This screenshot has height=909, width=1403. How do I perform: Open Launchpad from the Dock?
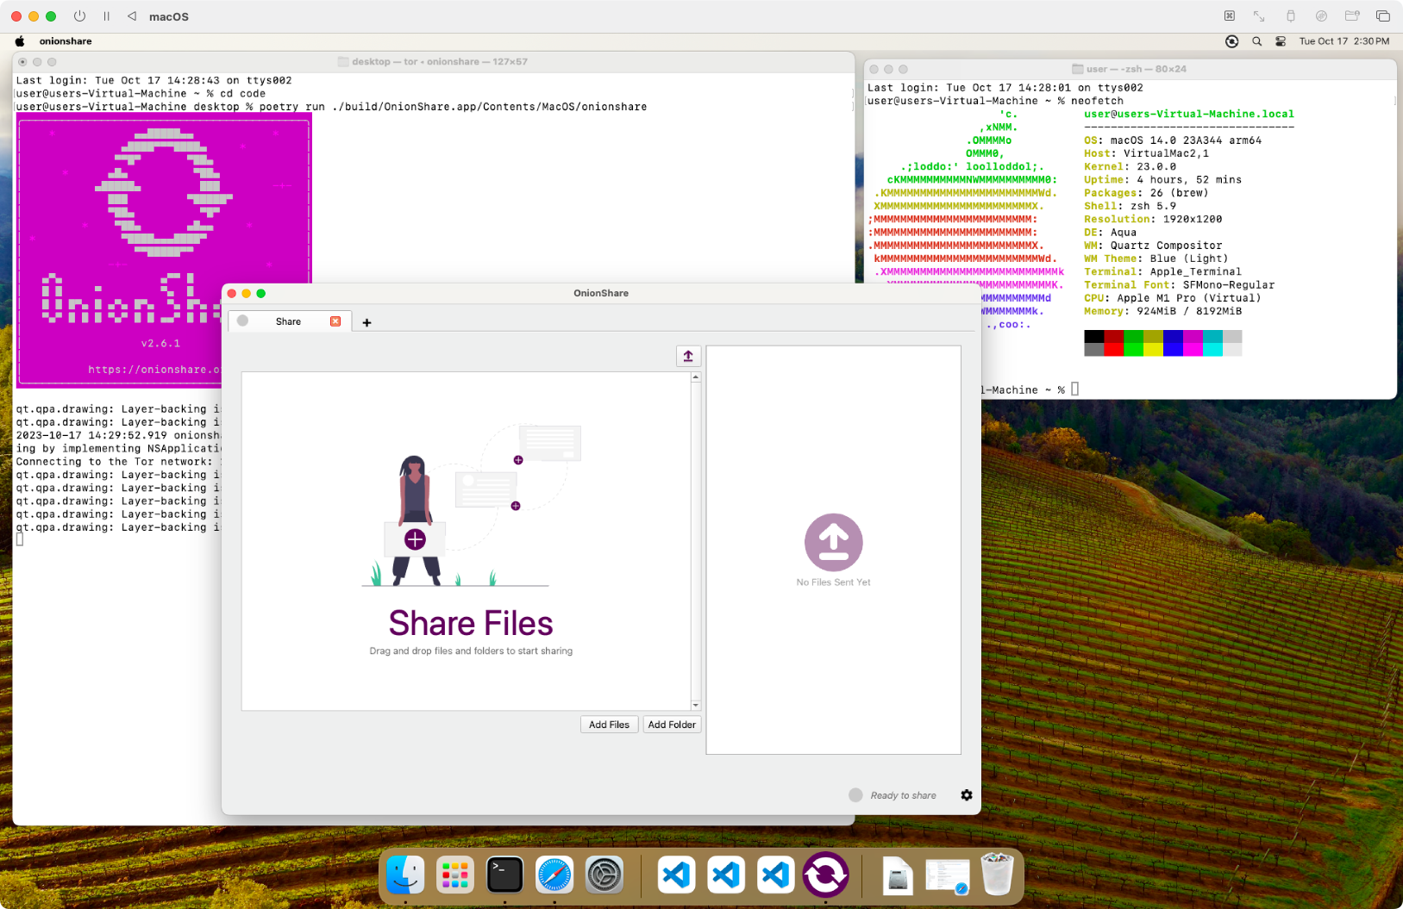click(454, 875)
